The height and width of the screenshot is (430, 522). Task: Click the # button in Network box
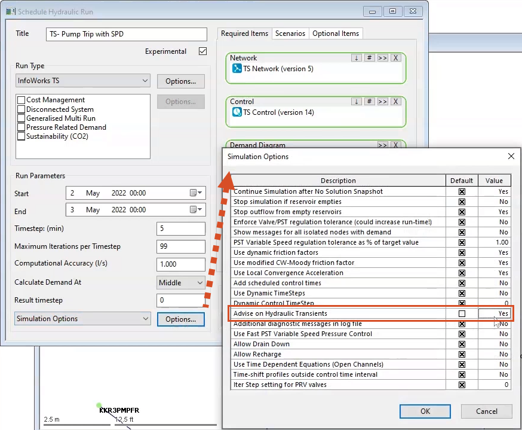369,58
